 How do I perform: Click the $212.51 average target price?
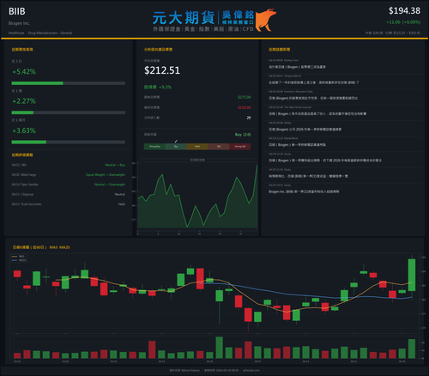pyautogui.click(x=162, y=70)
